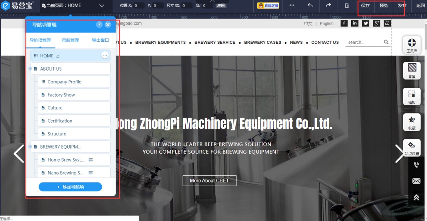Click the page export icon
This screenshot has height=221, width=427.
click(347, 5)
